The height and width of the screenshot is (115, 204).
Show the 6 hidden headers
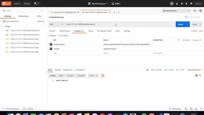(63, 35)
